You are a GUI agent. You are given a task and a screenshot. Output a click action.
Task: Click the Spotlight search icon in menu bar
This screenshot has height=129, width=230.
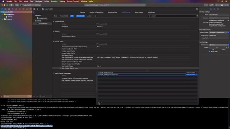pos(222,1)
